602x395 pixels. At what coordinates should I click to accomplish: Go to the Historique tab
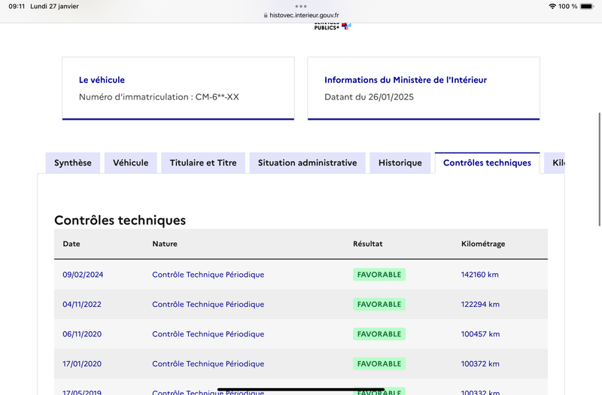coord(400,163)
